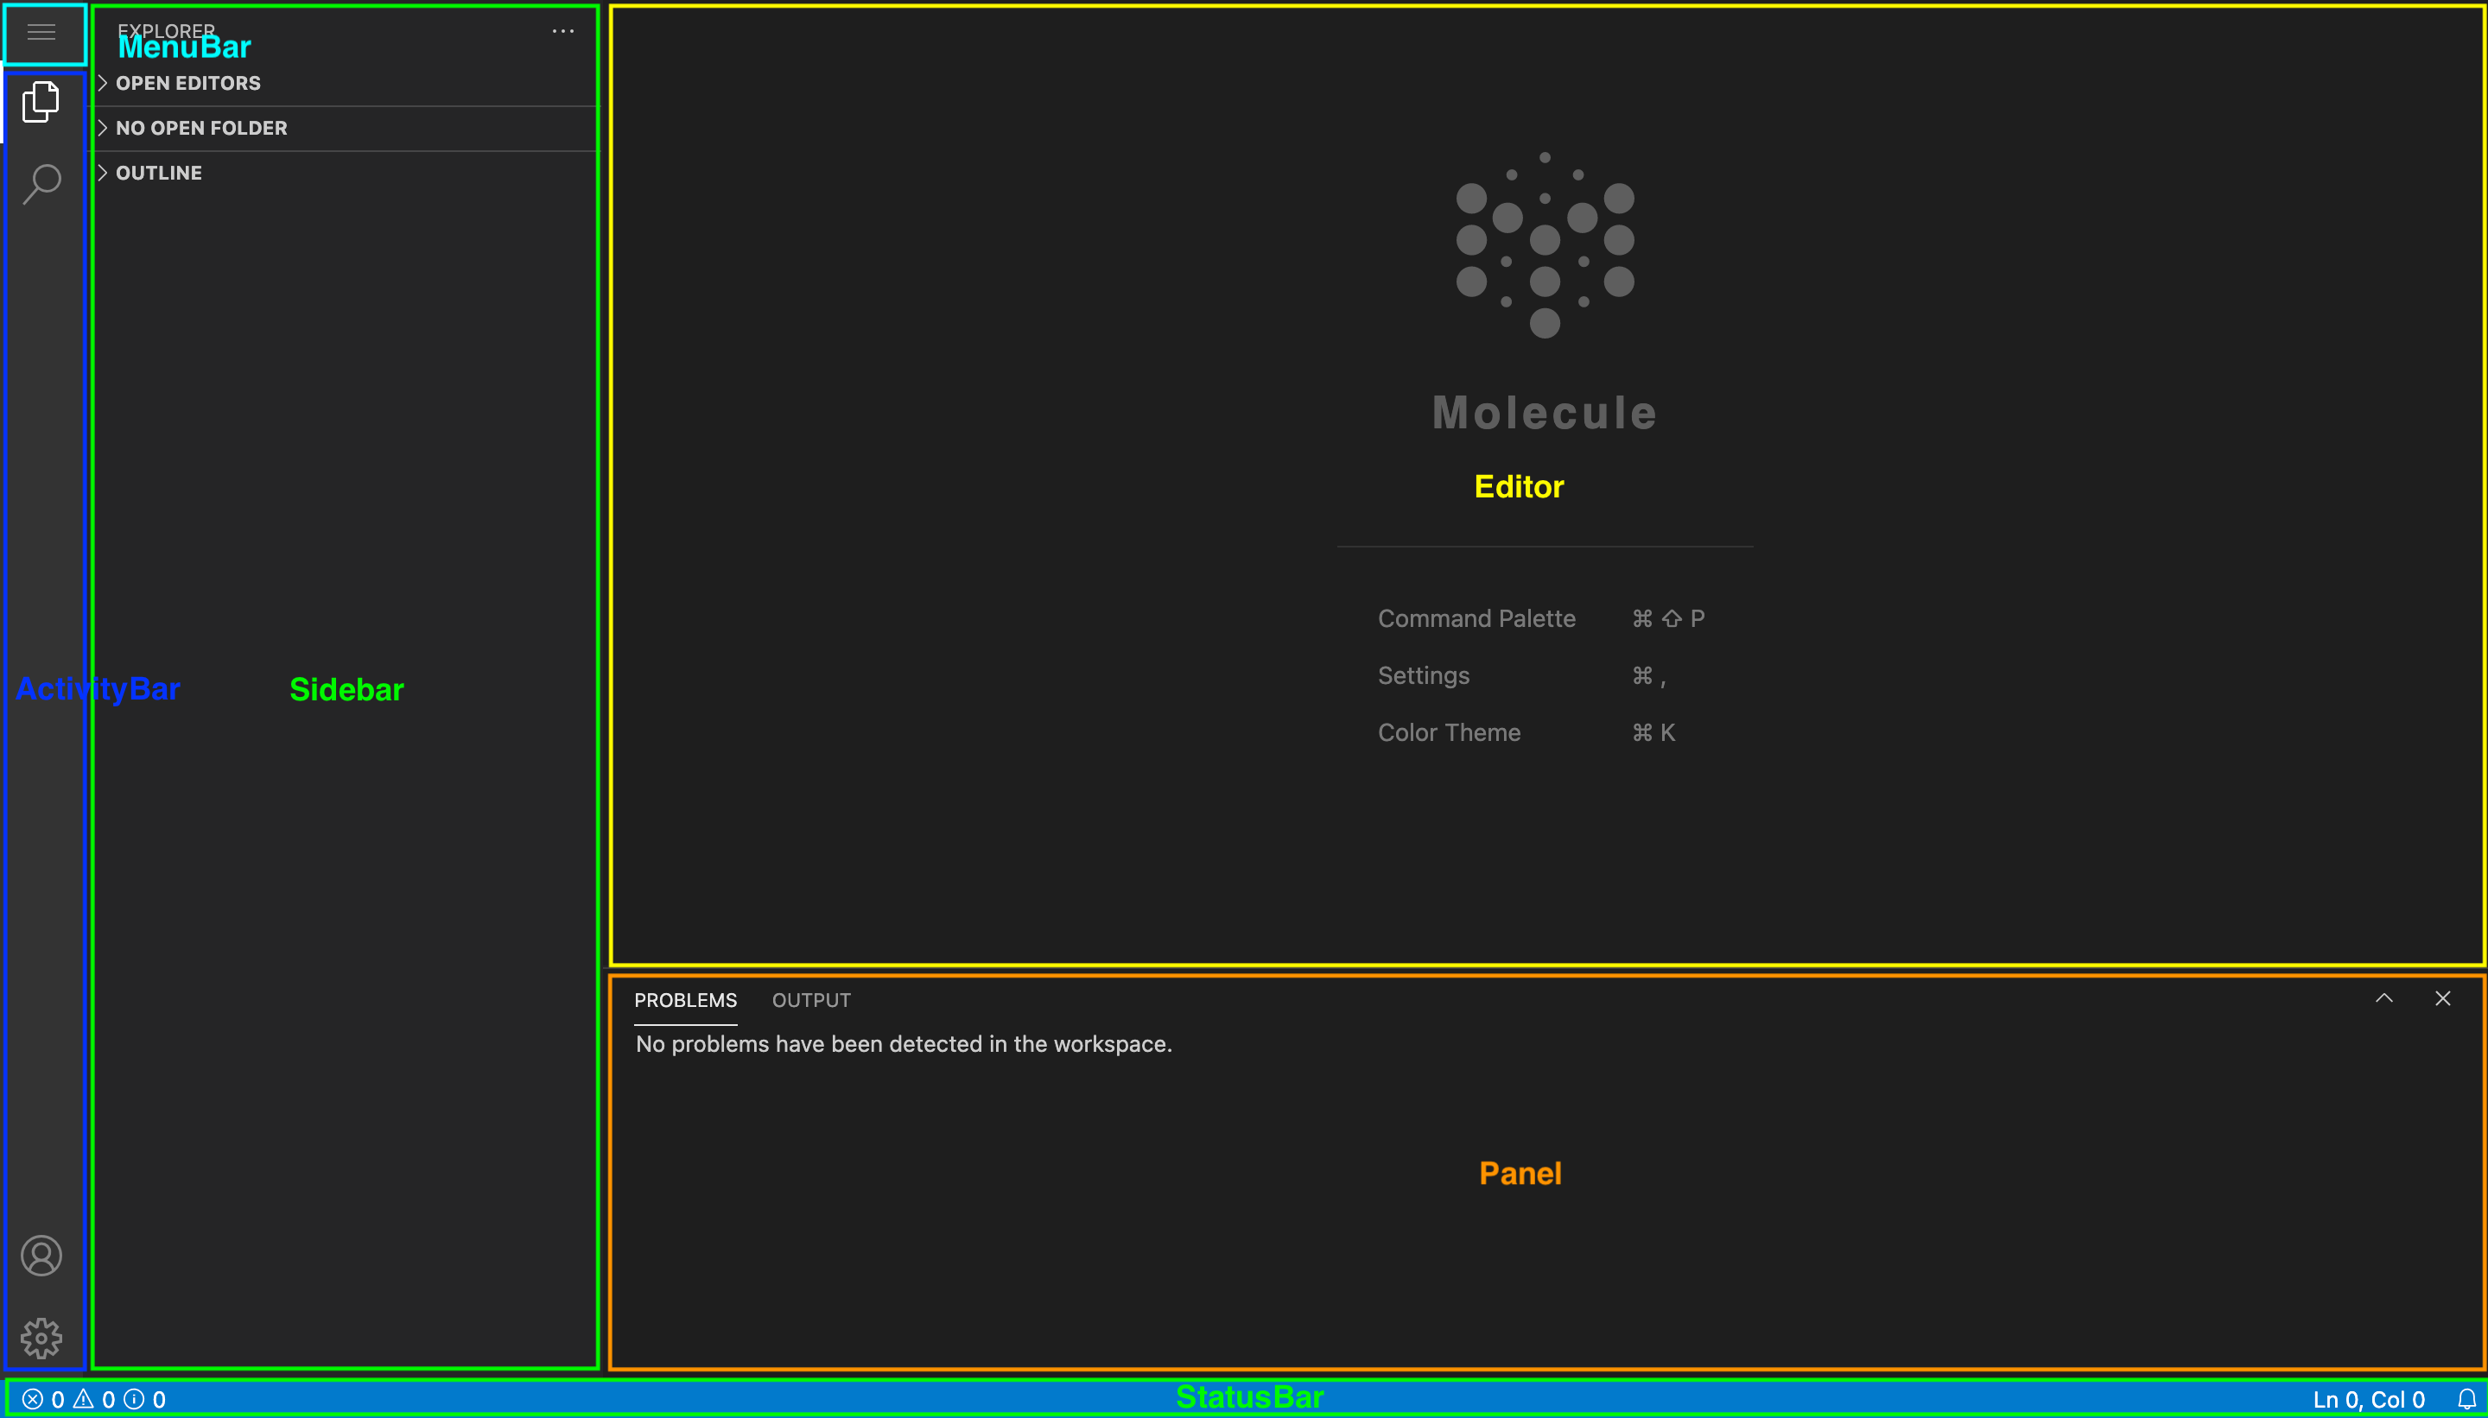Close the bottom panel
The width and height of the screenshot is (2488, 1418).
2442,998
